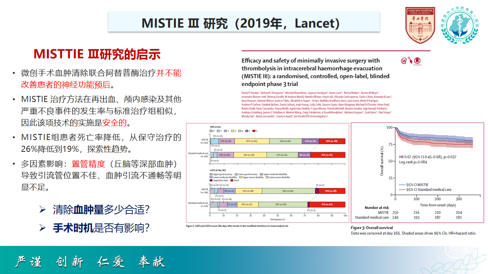Click the 95% CI MISTIE legend entry
Viewport: 488px width, 274px height.
coord(413,185)
